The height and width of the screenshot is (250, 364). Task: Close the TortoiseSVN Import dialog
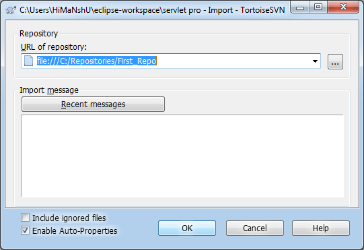pyautogui.click(x=343, y=7)
